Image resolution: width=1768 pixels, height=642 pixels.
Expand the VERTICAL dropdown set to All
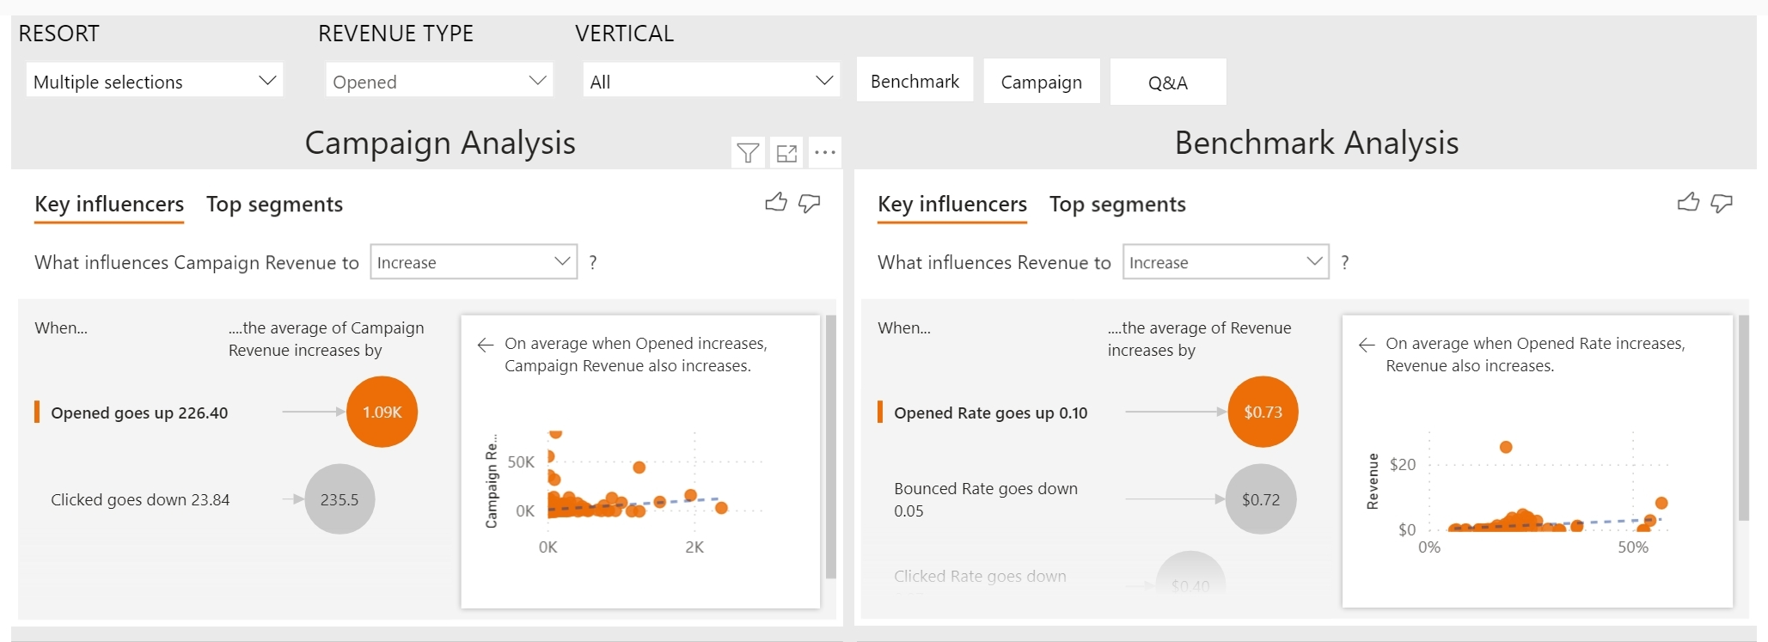711,81
